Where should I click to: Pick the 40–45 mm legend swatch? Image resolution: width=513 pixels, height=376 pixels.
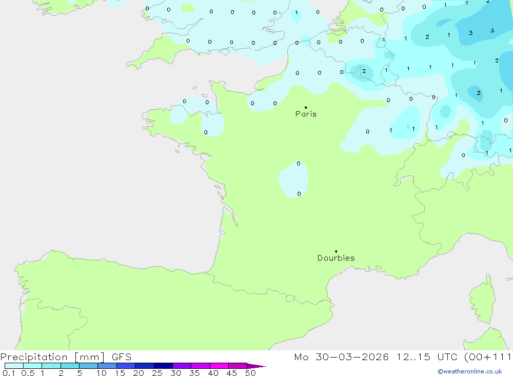tap(219, 366)
